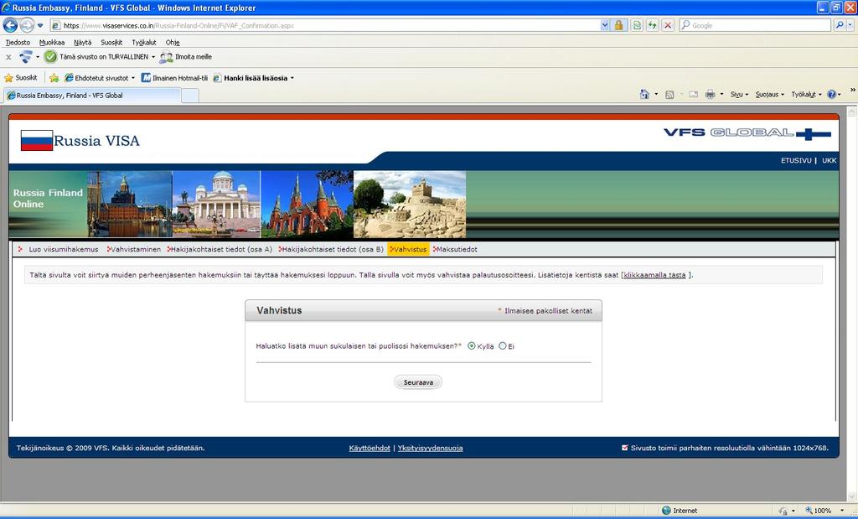Click the Russian flag logo icon

click(37, 140)
